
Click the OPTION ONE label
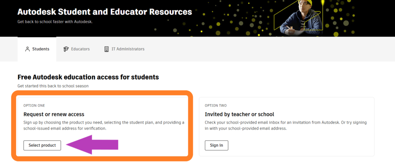tap(34, 105)
